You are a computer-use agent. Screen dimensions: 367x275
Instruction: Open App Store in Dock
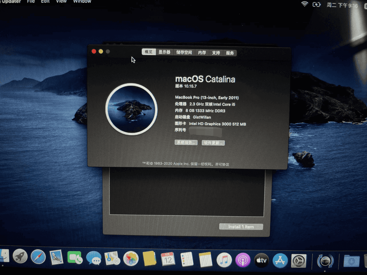280,261
